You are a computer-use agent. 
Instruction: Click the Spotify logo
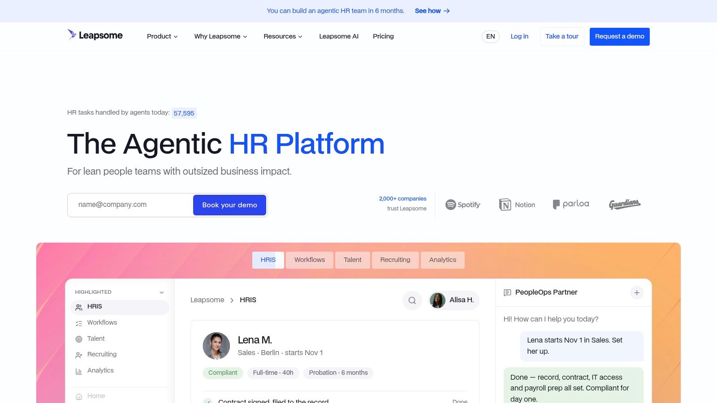click(463, 205)
